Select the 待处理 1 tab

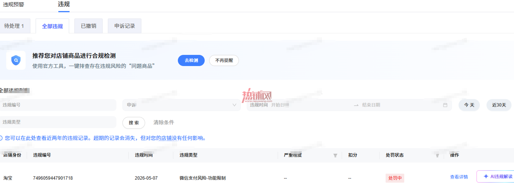[14, 26]
